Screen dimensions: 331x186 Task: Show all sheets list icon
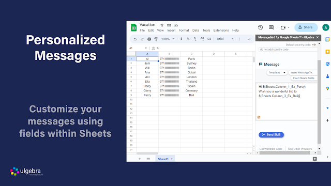(x=148, y=159)
